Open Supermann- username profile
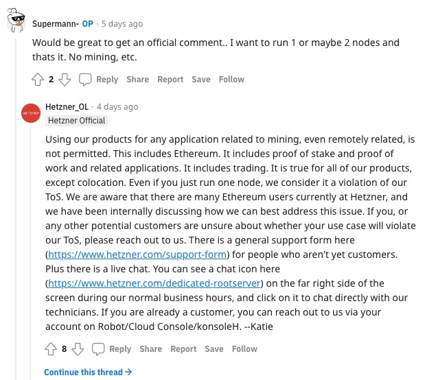This screenshot has width=438, height=380. (x=56, y=23)
